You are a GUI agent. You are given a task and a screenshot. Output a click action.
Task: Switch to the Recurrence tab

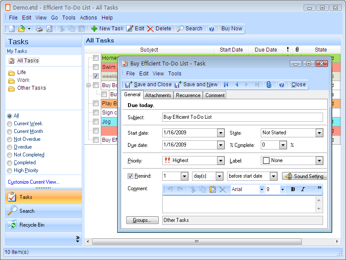point(188,95)
